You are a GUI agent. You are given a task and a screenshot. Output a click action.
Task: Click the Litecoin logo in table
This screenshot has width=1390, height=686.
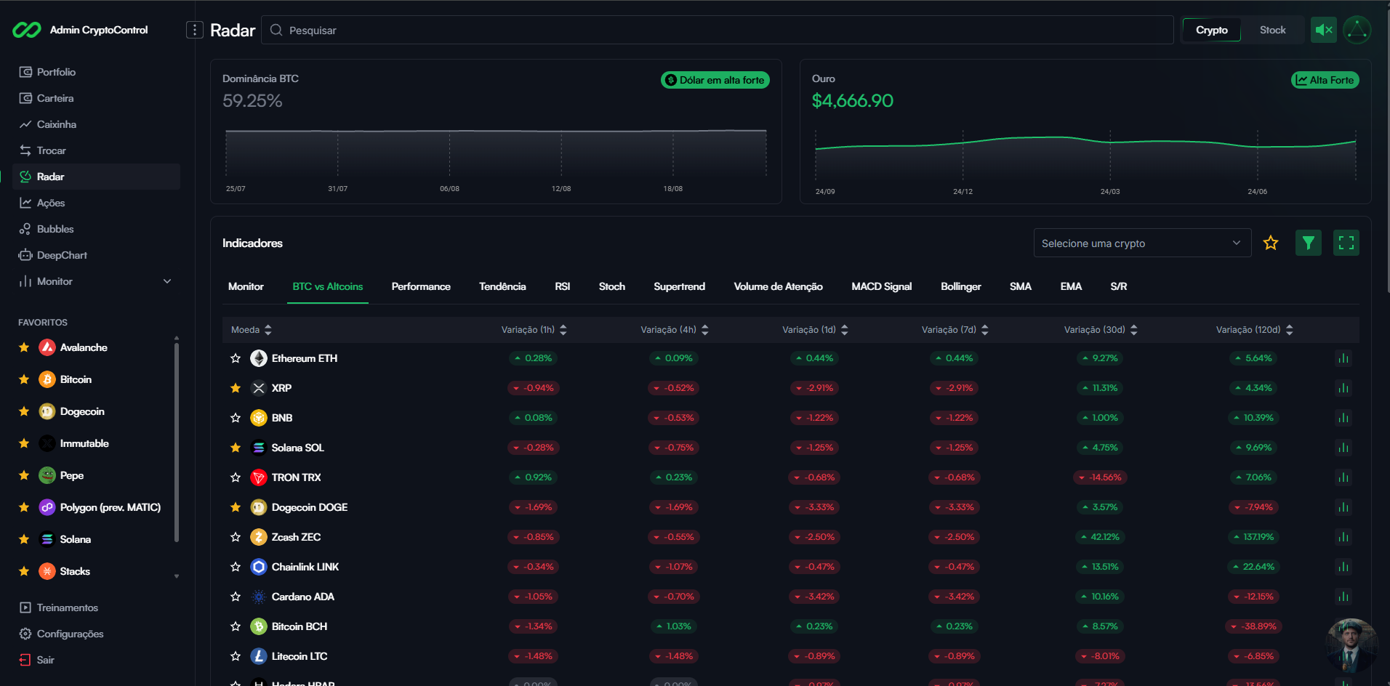click(259, 656)
